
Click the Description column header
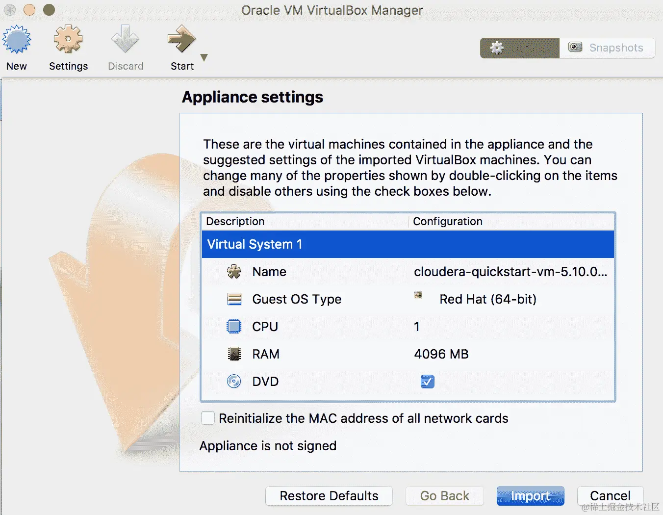[305, 221]
